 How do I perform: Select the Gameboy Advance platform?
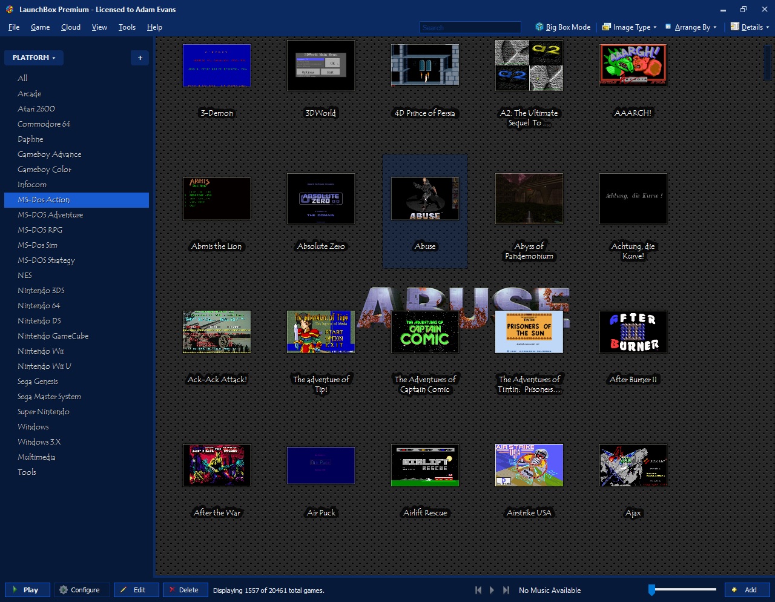[x=76, y=154]
